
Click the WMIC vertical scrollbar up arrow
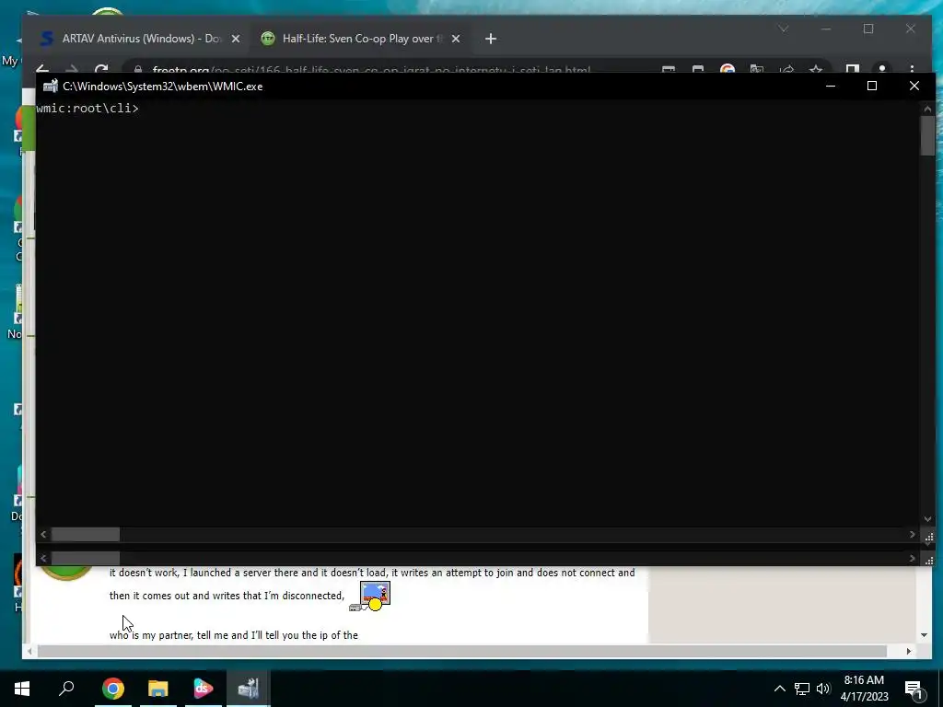coord(927,109)
